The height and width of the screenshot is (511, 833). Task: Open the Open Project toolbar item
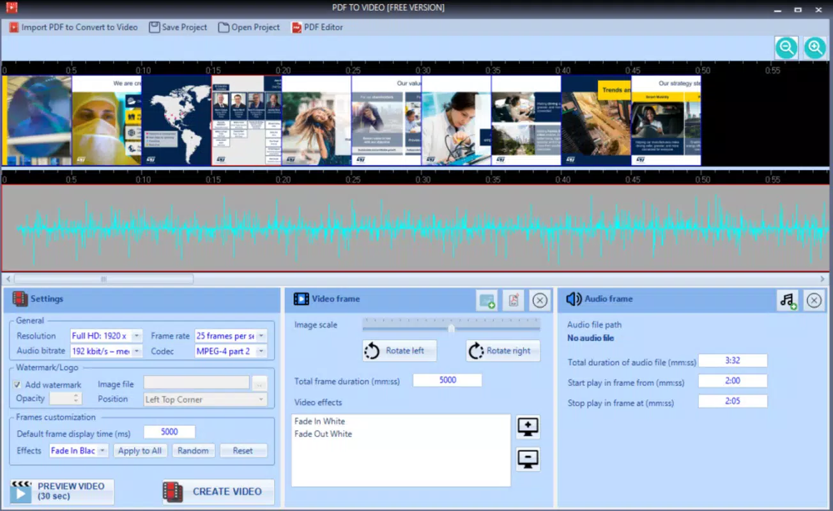(x=249, y=27)
